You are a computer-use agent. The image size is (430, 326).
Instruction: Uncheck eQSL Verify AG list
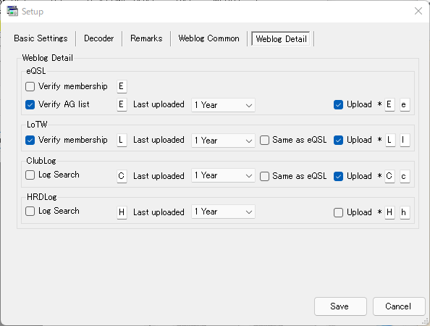[x=30, y=104]
